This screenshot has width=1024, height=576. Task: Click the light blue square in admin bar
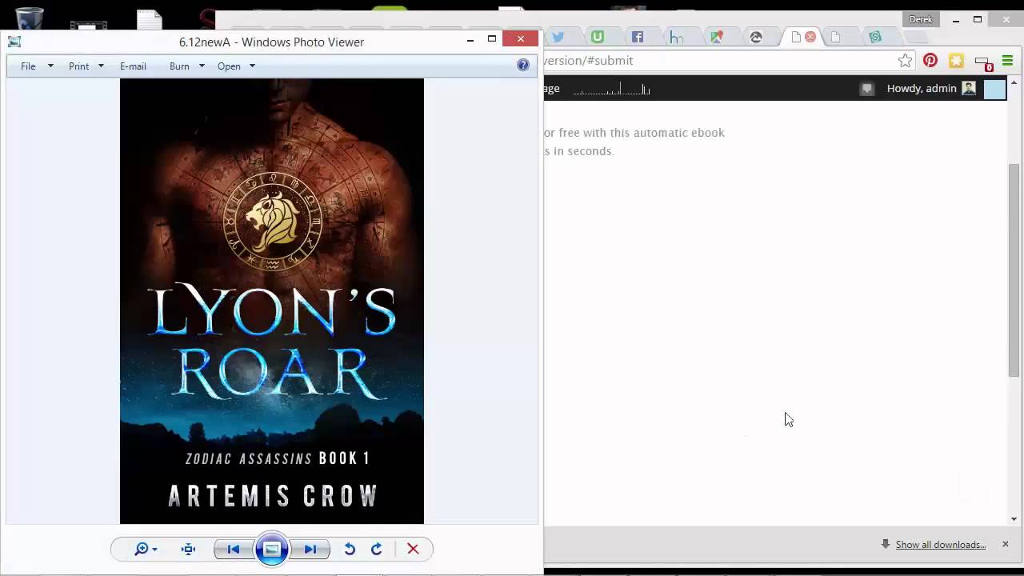click(x=994, y=89)
